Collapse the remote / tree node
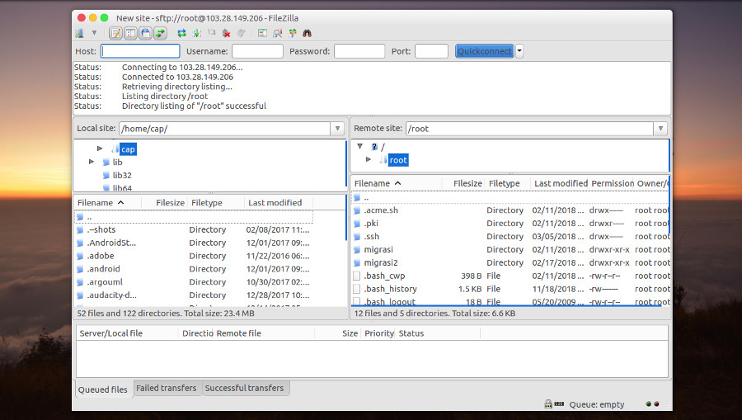 point(360,147)
